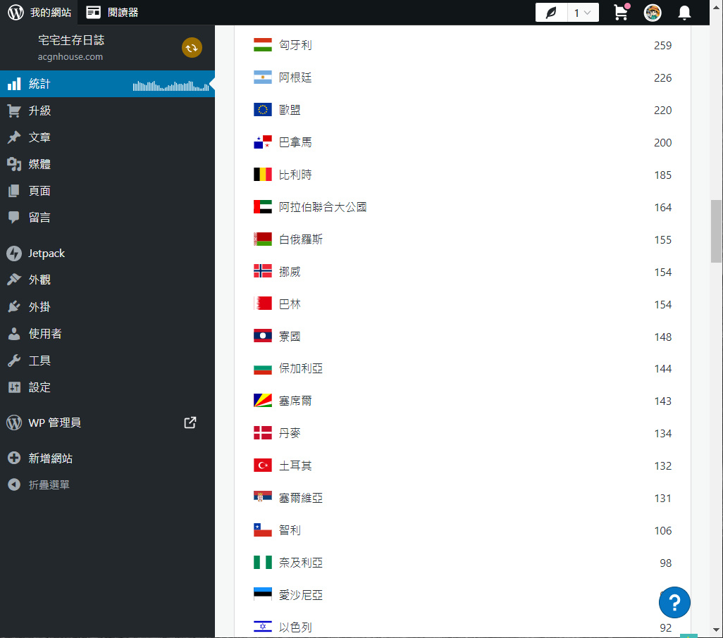Select the 比利時 row
Screen dimensions: 723x638
point(462,175)
